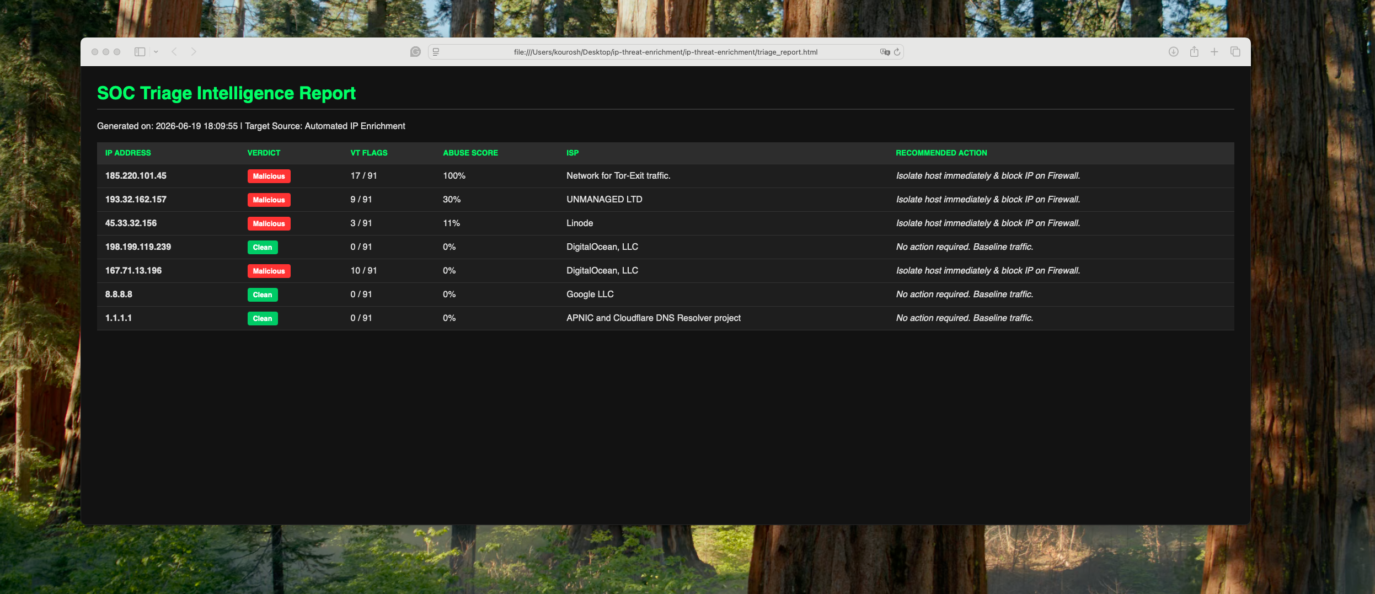The width and height of the screenshot is (1375, 594).
Task: Click ISP DigitalOcean, LLC for 167.71.13.196
Action: 602,270
